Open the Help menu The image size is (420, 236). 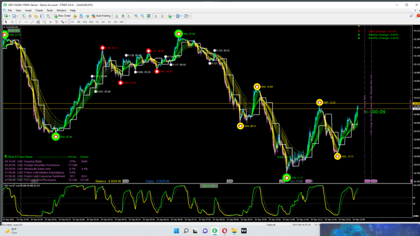(x=73, y=10)
